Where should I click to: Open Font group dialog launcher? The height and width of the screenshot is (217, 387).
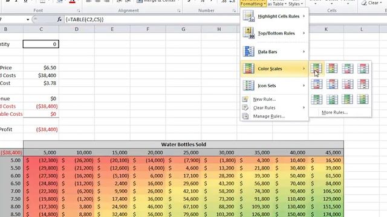tap(79, 11)
